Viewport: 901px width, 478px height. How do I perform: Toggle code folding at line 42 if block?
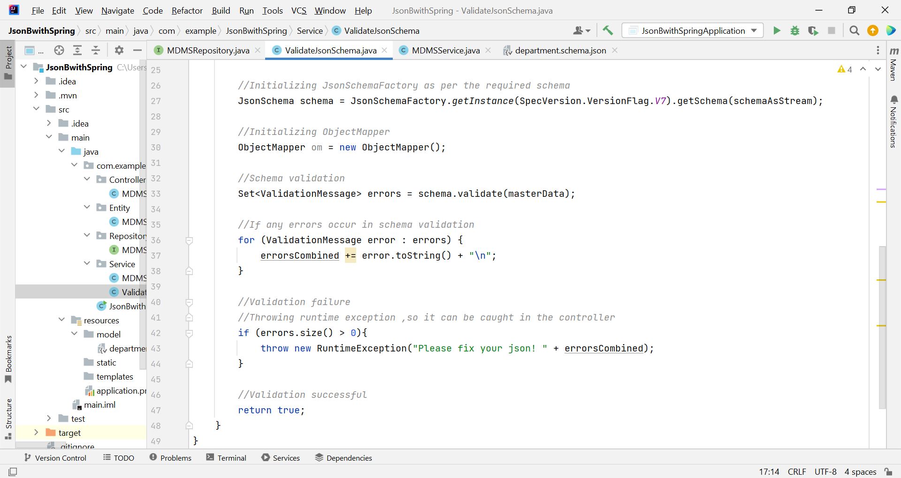point(189,333)
